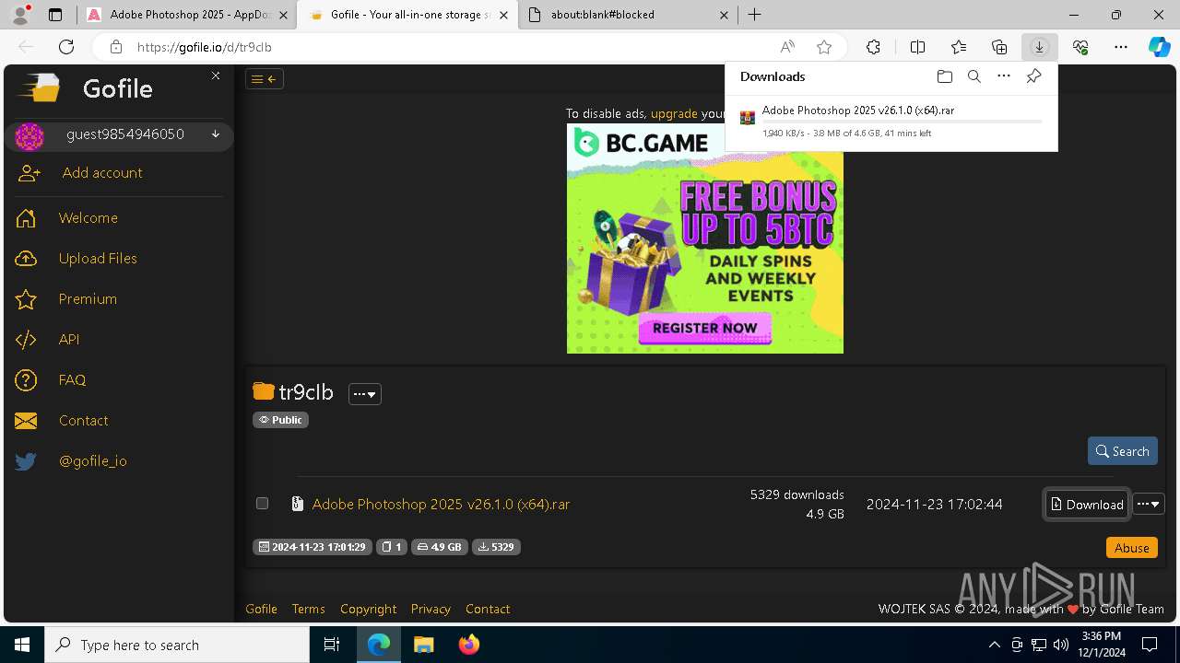1180x663 pixels.
Task: Open Upload Files in sidebar
Action: tap(98, 259)
